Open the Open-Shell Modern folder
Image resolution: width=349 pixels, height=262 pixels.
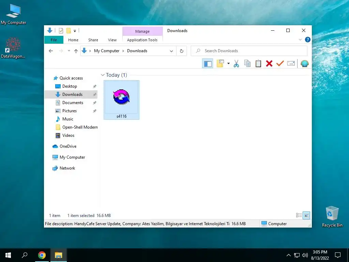pos(80,127)
